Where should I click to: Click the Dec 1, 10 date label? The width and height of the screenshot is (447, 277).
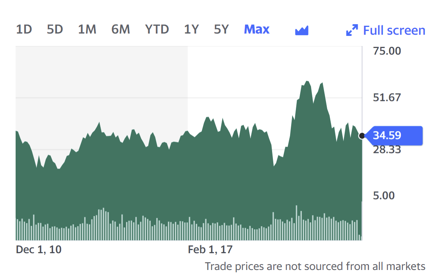[39, 250]
